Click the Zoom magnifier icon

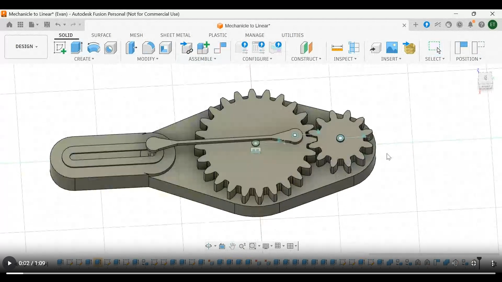pos(243,246)
